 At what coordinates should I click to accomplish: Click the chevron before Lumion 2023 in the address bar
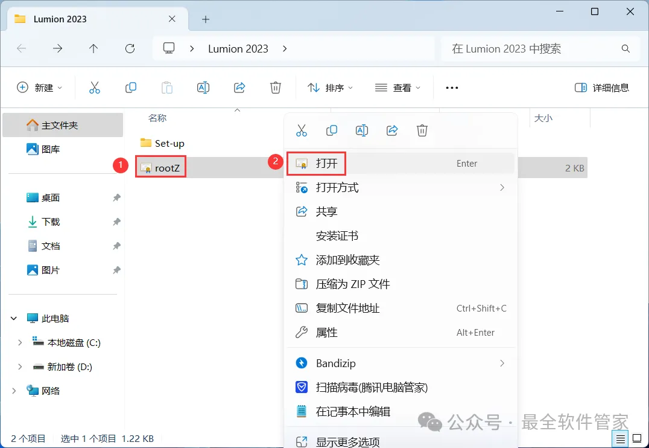[x=192, y=48]
